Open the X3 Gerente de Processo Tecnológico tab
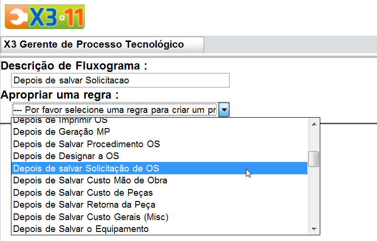 102,45
